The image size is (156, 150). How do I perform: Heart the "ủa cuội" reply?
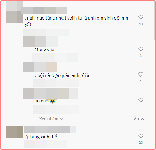[141, 100]
